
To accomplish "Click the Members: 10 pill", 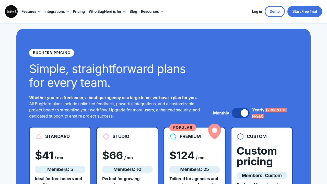I will (x=127, y=169).
